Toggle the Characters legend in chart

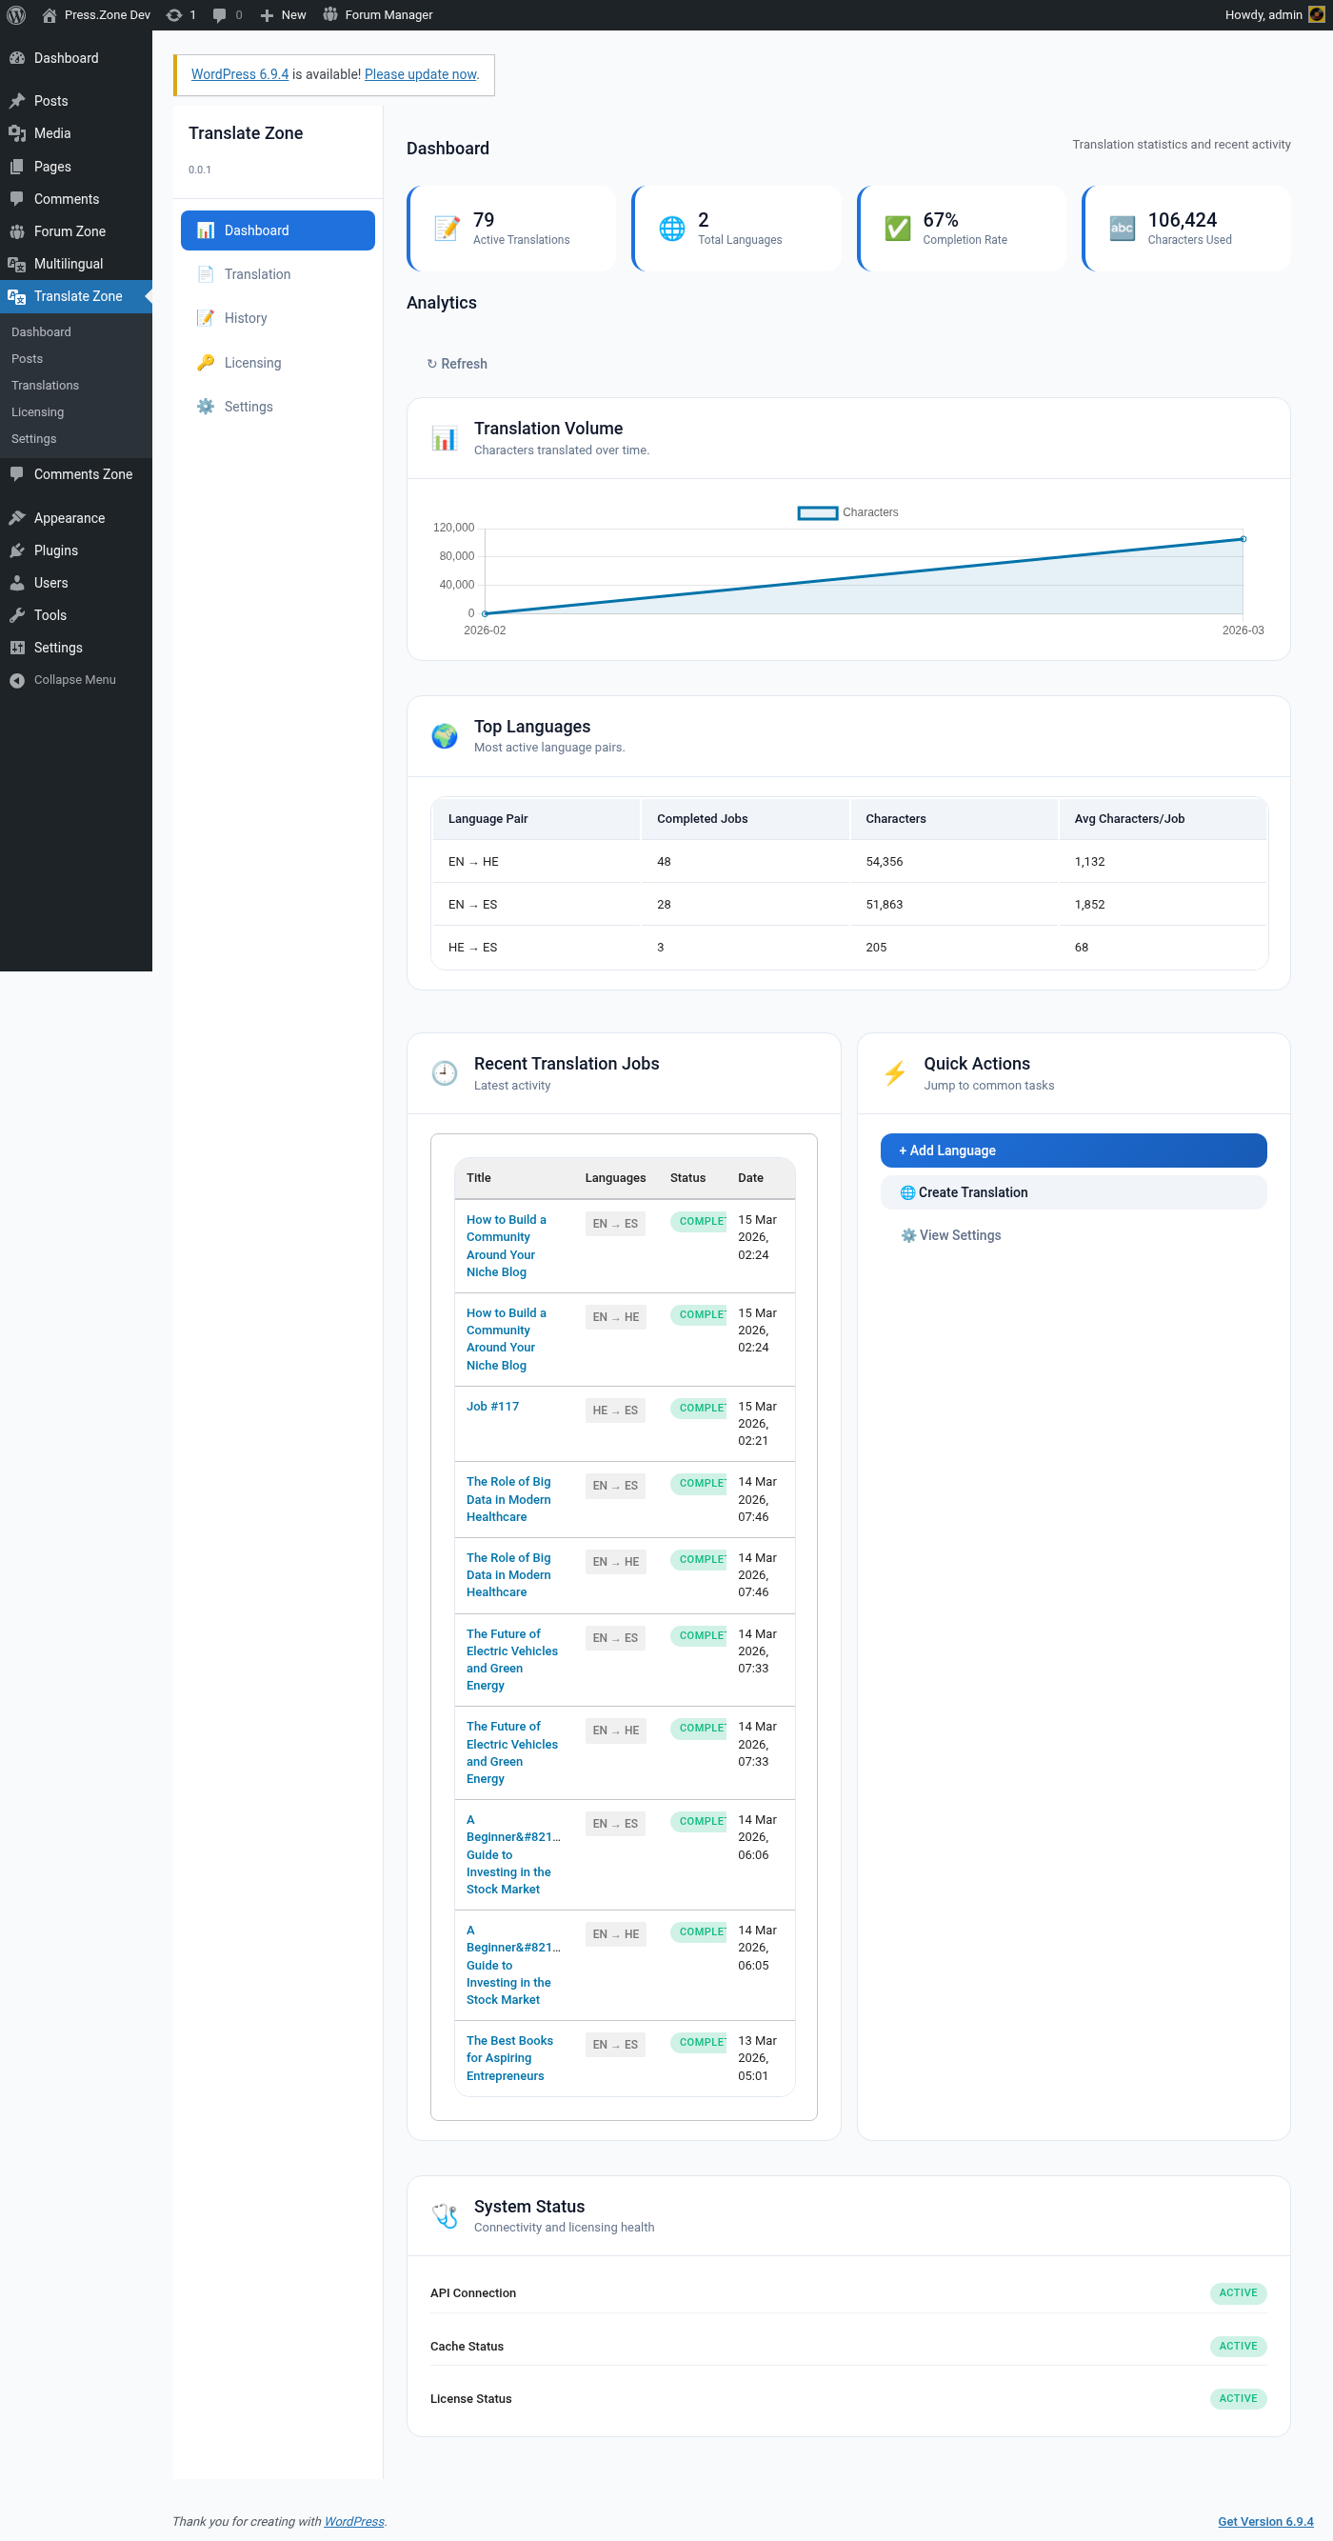pyautogui.click(x=848, y=513)
